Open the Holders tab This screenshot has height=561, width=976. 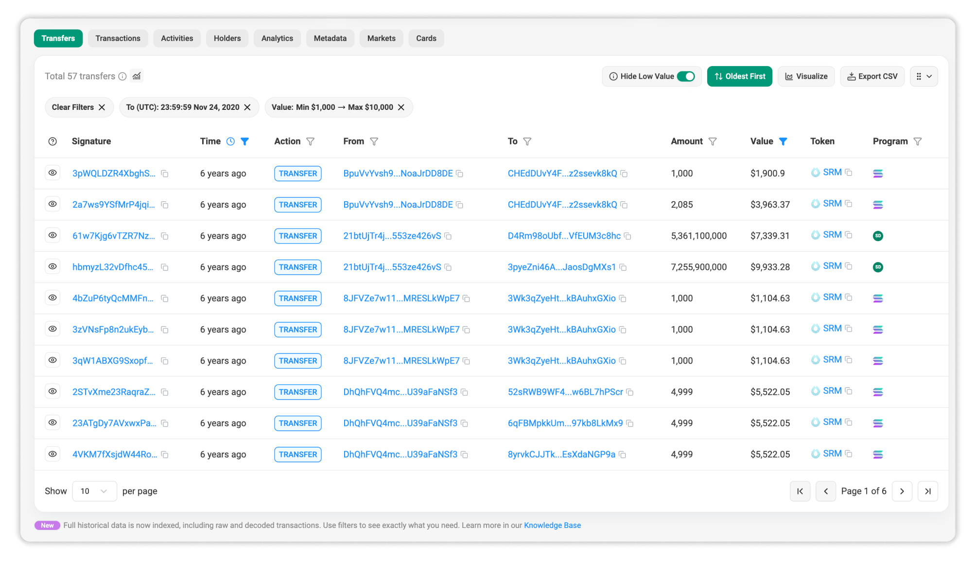(x=227, y=38)
